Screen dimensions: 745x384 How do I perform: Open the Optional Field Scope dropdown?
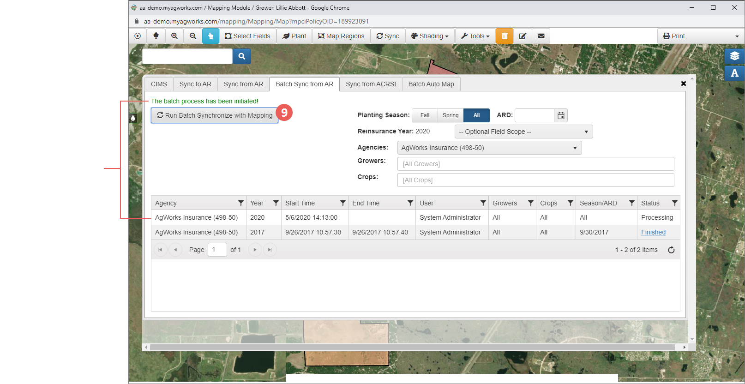pyautogui.click(x=523, y=132)
